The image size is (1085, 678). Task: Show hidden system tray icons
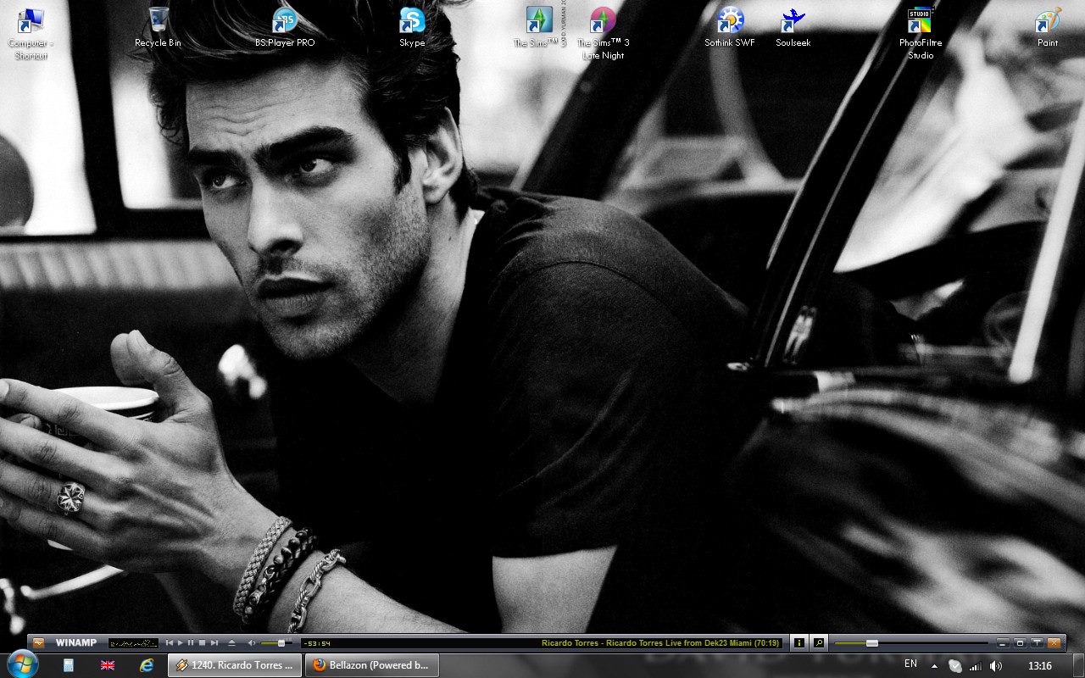tap(934, 665)
